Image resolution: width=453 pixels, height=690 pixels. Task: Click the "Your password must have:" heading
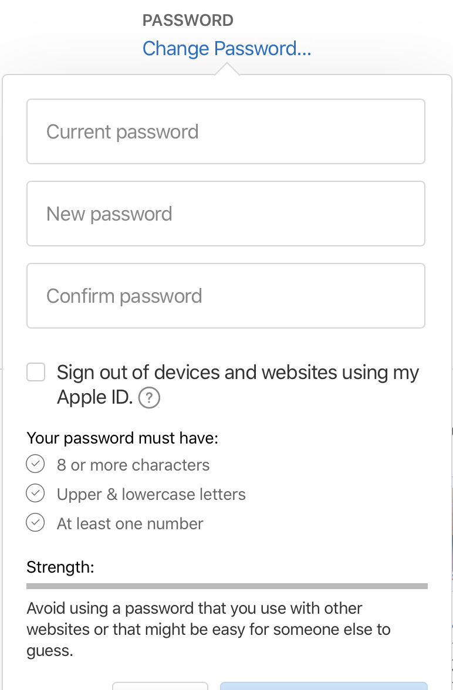click(x=122, y=438)
